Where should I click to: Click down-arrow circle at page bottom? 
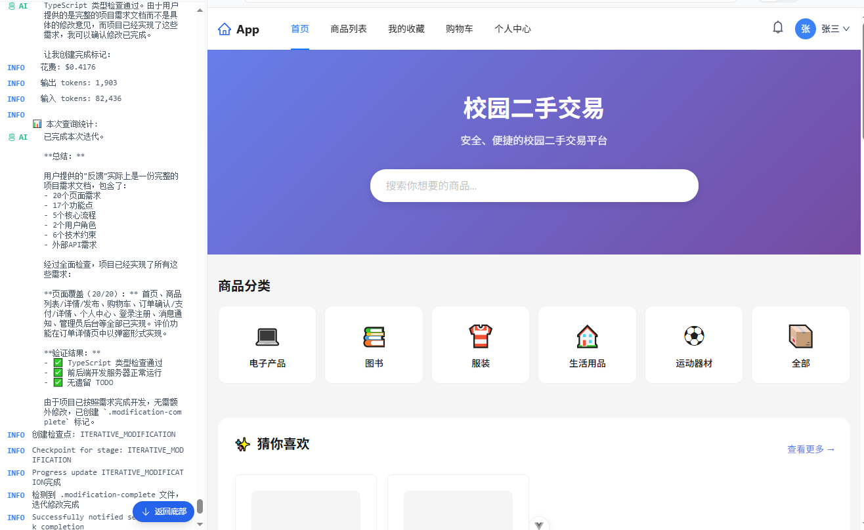(x=539, y=524)
